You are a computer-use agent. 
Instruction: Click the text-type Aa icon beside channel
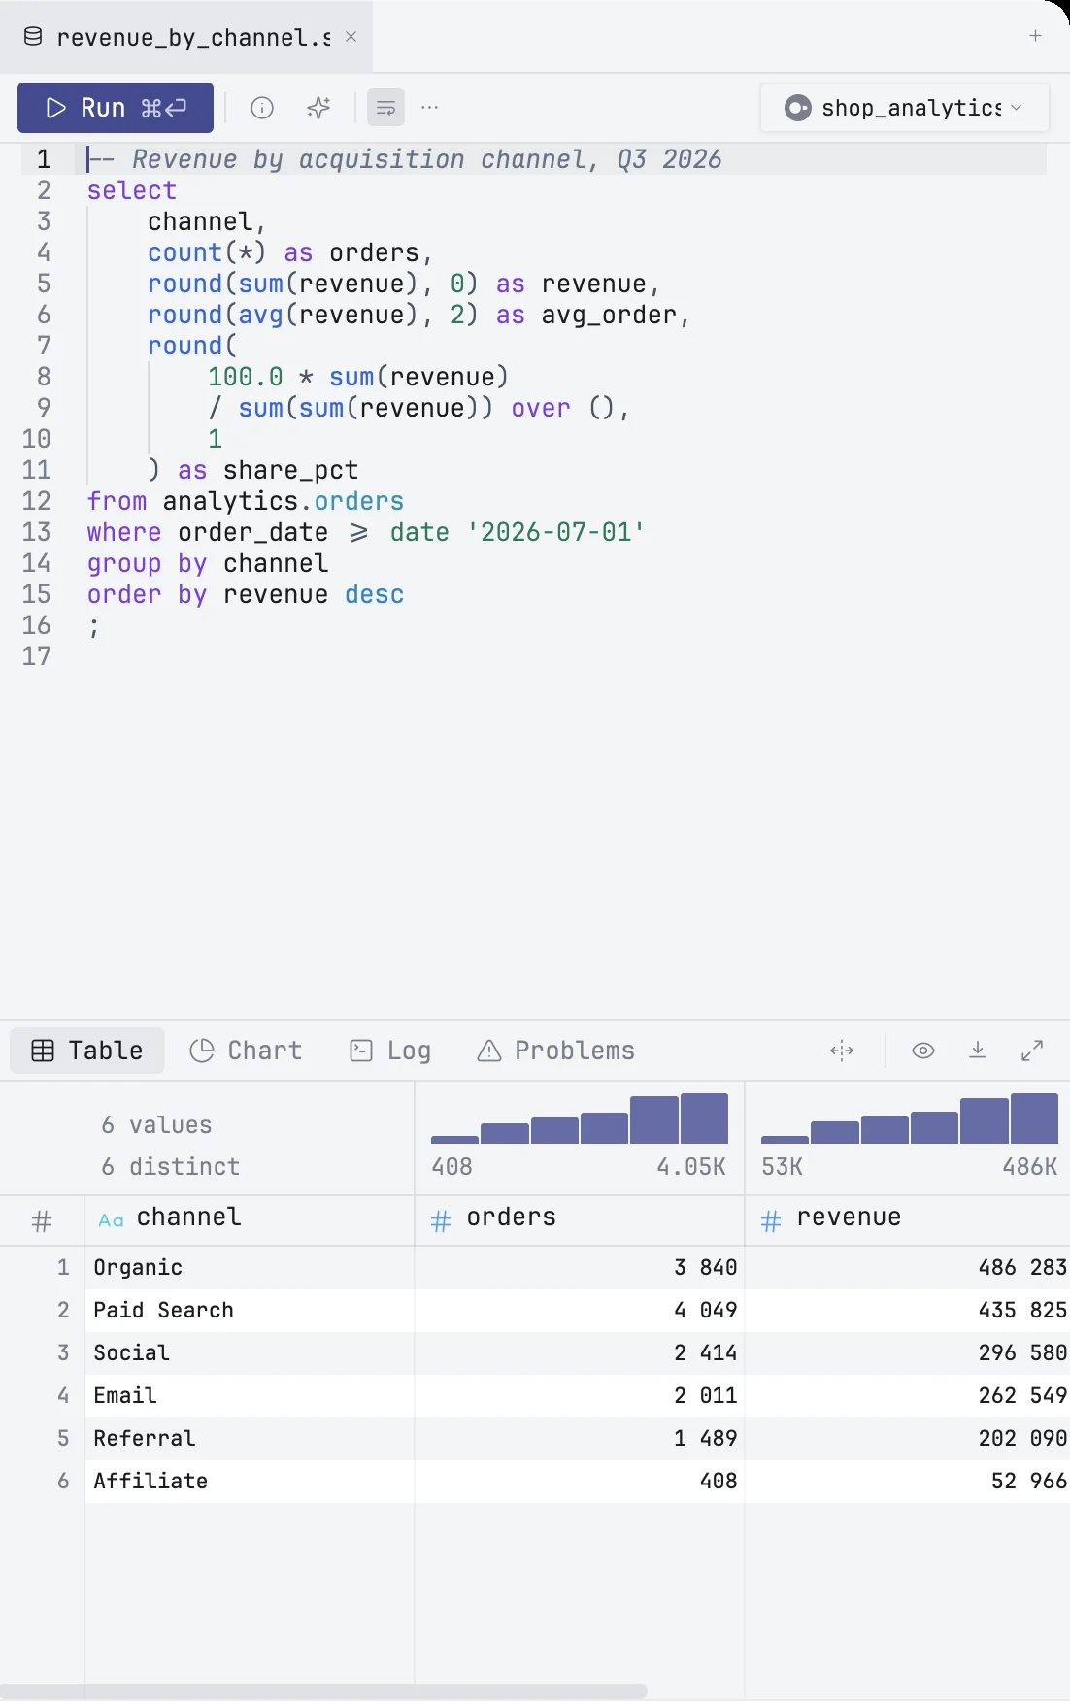pyautogui.click(x=111, y=1220)
